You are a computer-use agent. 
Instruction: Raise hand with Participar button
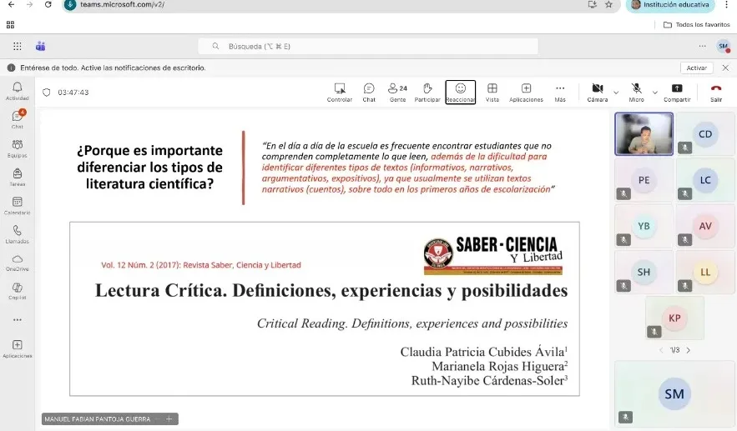pyautogui.click(x=427, y=93)
